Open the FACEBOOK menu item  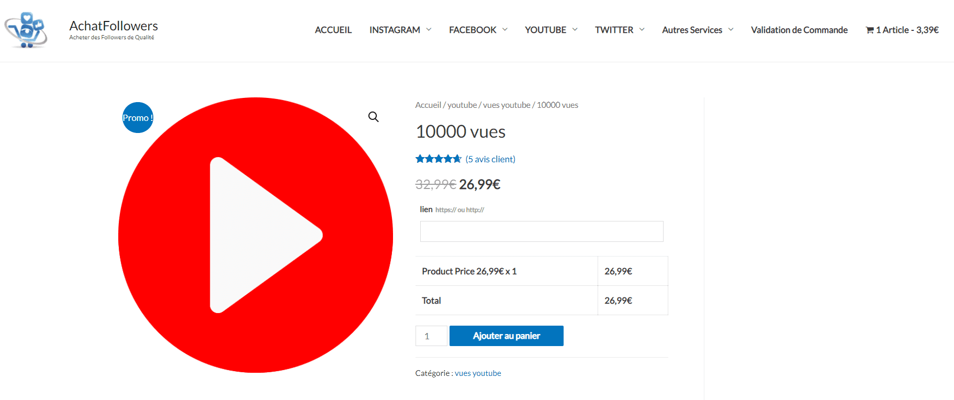coord(473,30)
